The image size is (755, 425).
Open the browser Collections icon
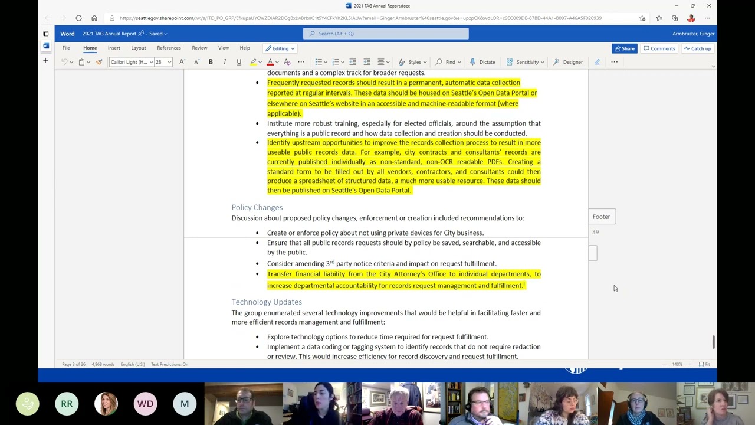click(x=675, y=18)
